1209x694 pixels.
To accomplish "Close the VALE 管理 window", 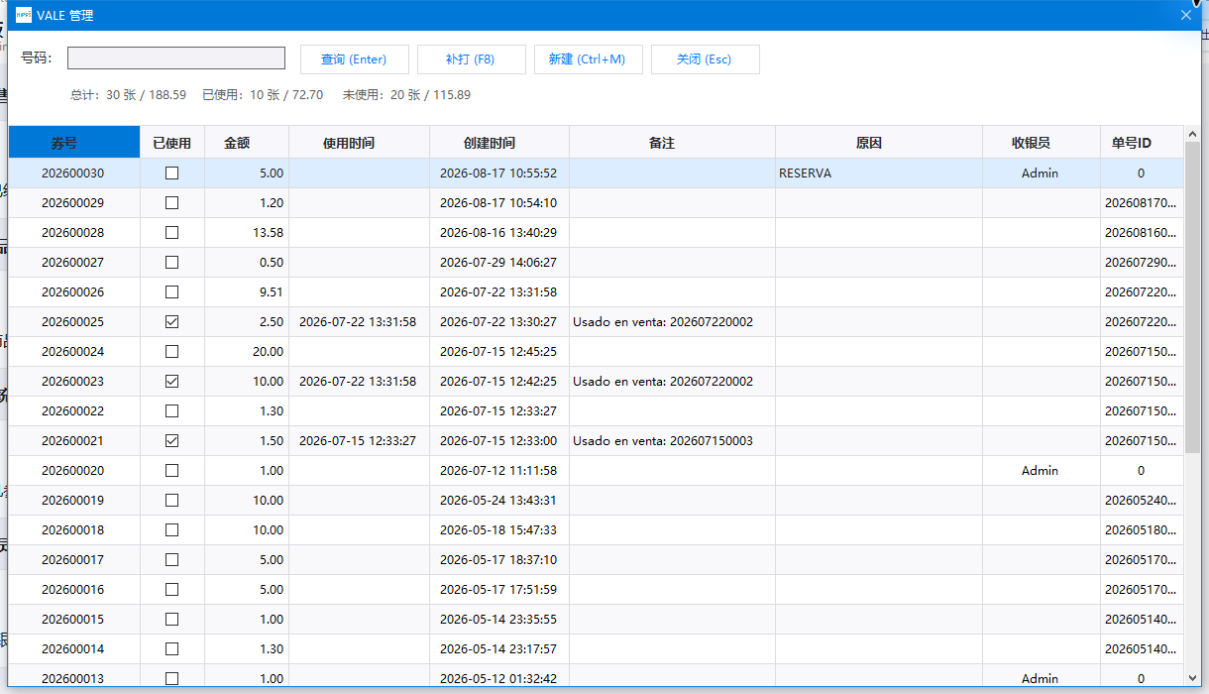I will pos(1185,15).
